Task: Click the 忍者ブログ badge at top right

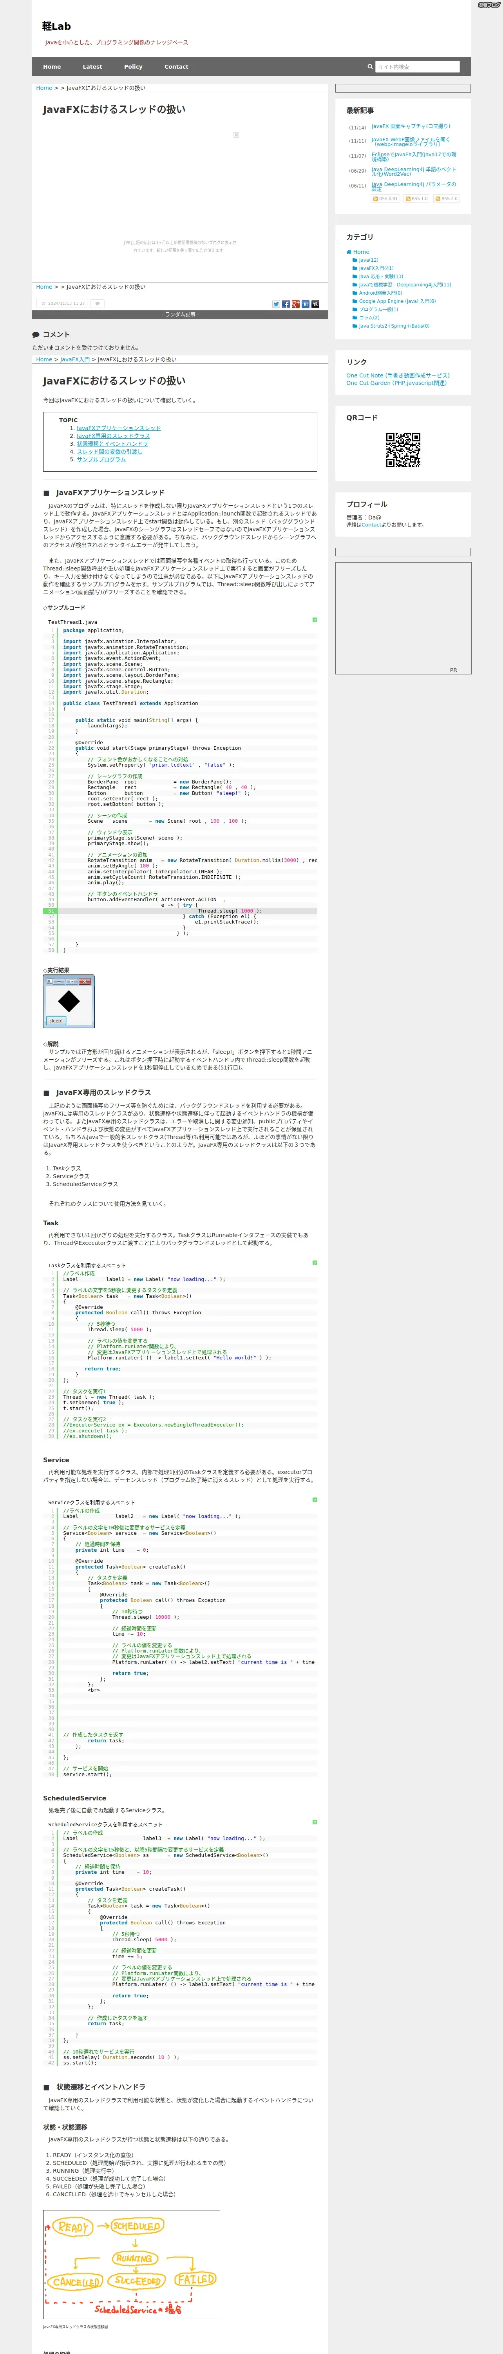Action: [489, 5]
